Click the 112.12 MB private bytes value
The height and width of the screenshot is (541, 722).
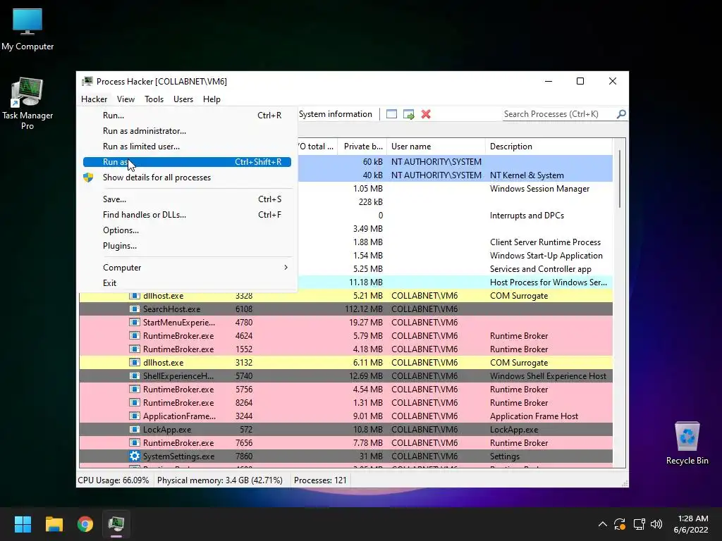[363, 309]
